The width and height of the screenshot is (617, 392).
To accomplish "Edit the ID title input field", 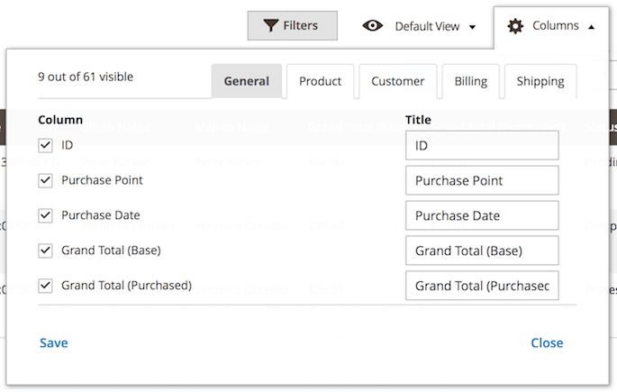I will point(482,145).
